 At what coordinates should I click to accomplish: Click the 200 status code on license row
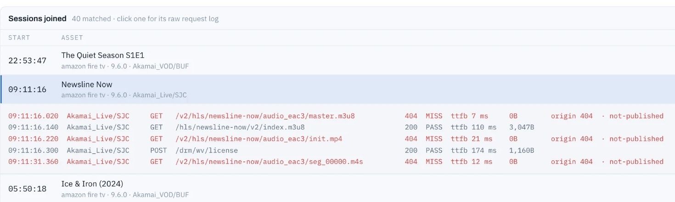coord(411,150)
